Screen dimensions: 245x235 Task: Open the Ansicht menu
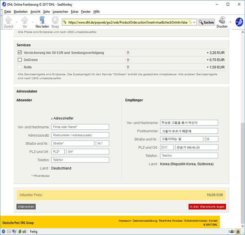click(35, 11)
